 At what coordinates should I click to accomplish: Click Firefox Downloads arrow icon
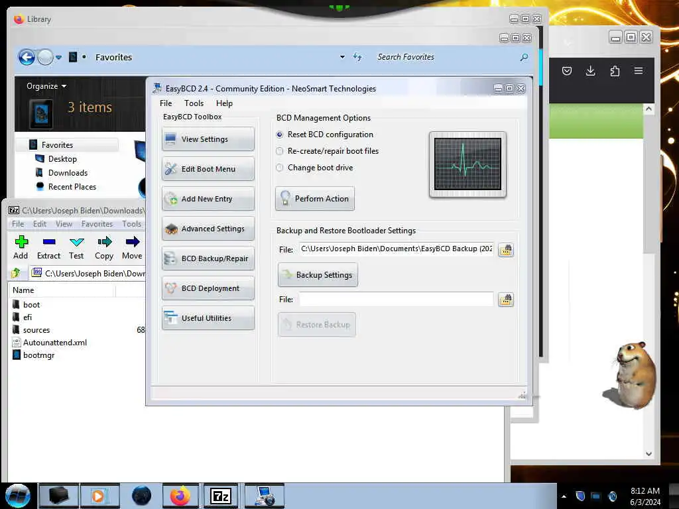tap(590, 71)
